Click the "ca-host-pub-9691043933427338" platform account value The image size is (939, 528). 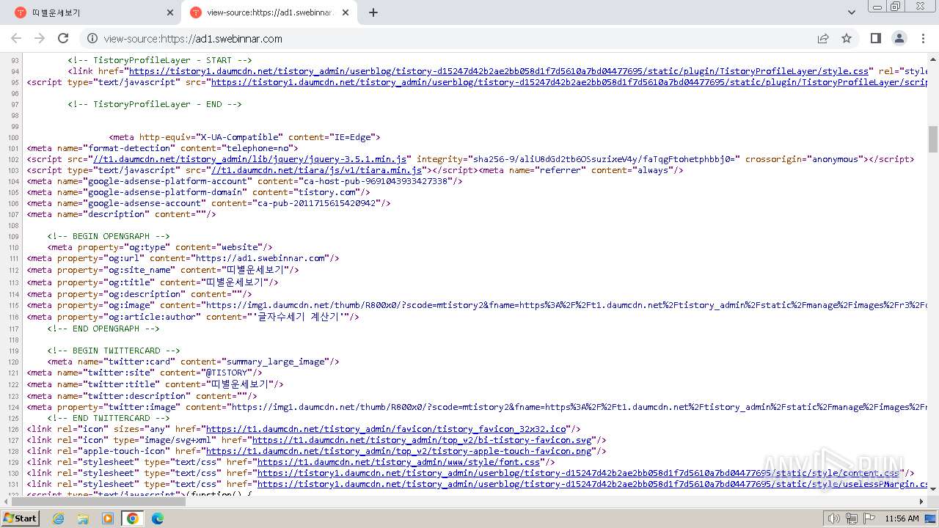(x=376, y=181)
